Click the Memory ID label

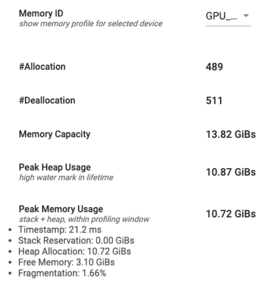tap(41, 13)
